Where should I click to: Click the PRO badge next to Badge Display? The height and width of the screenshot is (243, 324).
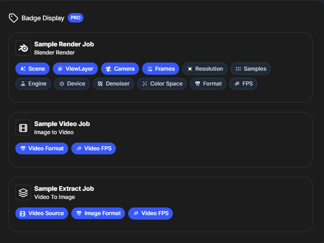point(75,18)
